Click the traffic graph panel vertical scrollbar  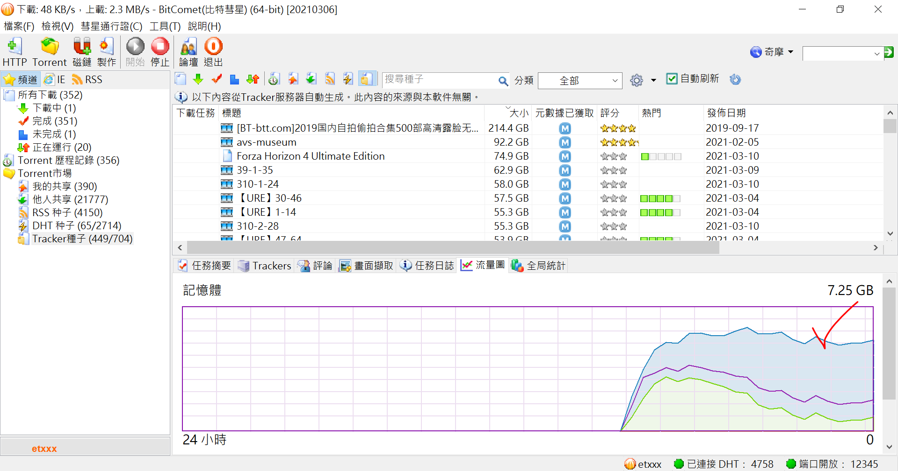point(889,344)
